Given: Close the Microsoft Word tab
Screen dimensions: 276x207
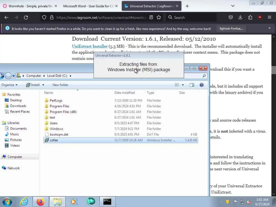Looking at the screenshot, I should (x=116, y=6).
